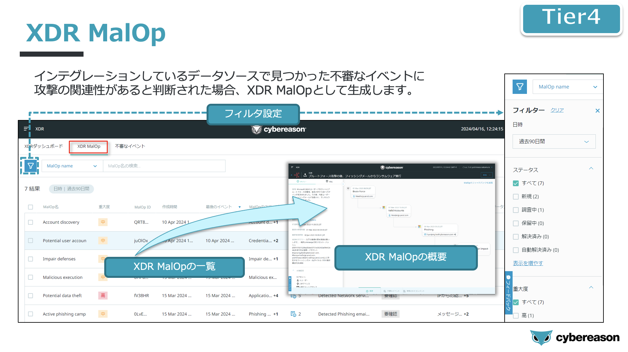Click the sort arrow on 最後のイベント column
Viewport: 628px width, 352px height.
point(239,207)
